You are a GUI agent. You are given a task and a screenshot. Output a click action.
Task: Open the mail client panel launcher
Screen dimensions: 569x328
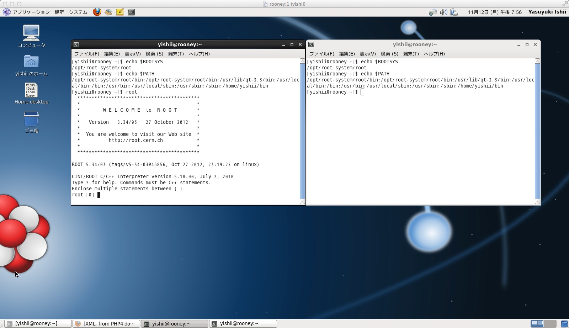(108, 12)
